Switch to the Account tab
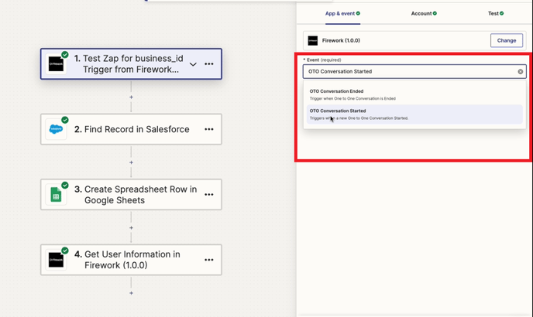Viewport: 533px width, 317px height. pos(424,14)
